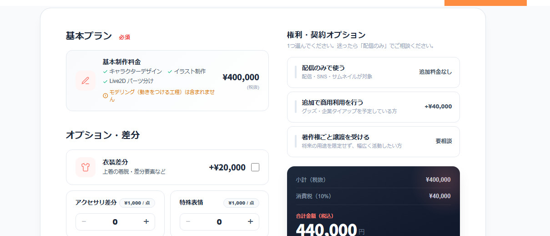The height and width of the screenshot is (236, 550).
Task: Choose 著作権ごと譲渡を受ける option
Action: click(373, 141)
